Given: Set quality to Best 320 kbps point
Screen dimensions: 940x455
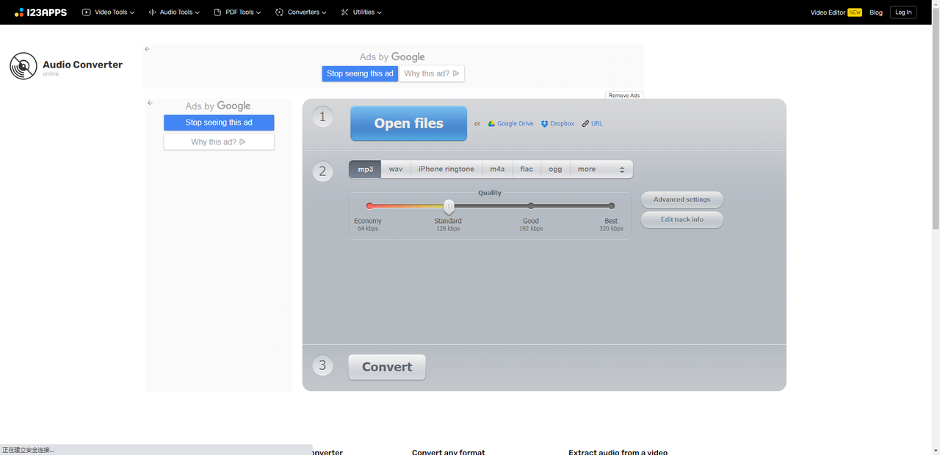Looking at the screenshot, I should 611,206.
